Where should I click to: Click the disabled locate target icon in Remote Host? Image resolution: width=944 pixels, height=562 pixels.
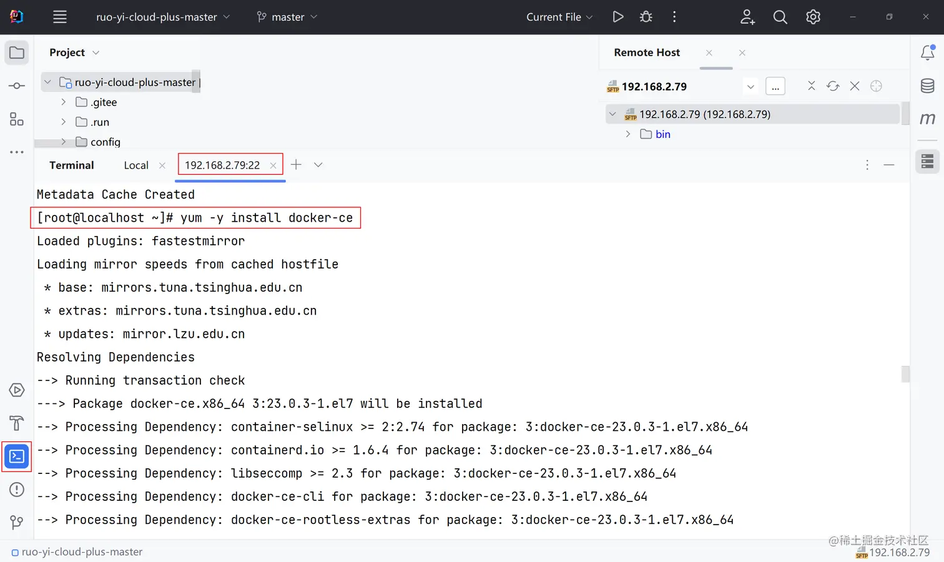[x=877, y=86]
